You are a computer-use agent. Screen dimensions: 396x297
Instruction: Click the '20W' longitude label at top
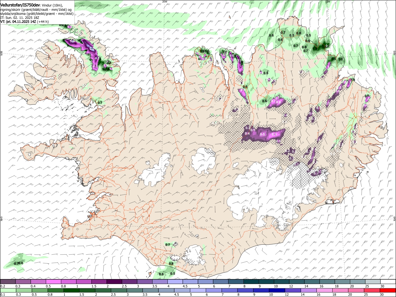165,2
